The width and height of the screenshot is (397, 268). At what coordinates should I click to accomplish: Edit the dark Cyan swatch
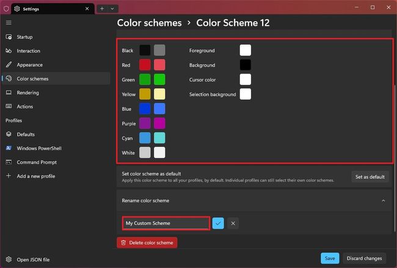(x=145, y=138)
